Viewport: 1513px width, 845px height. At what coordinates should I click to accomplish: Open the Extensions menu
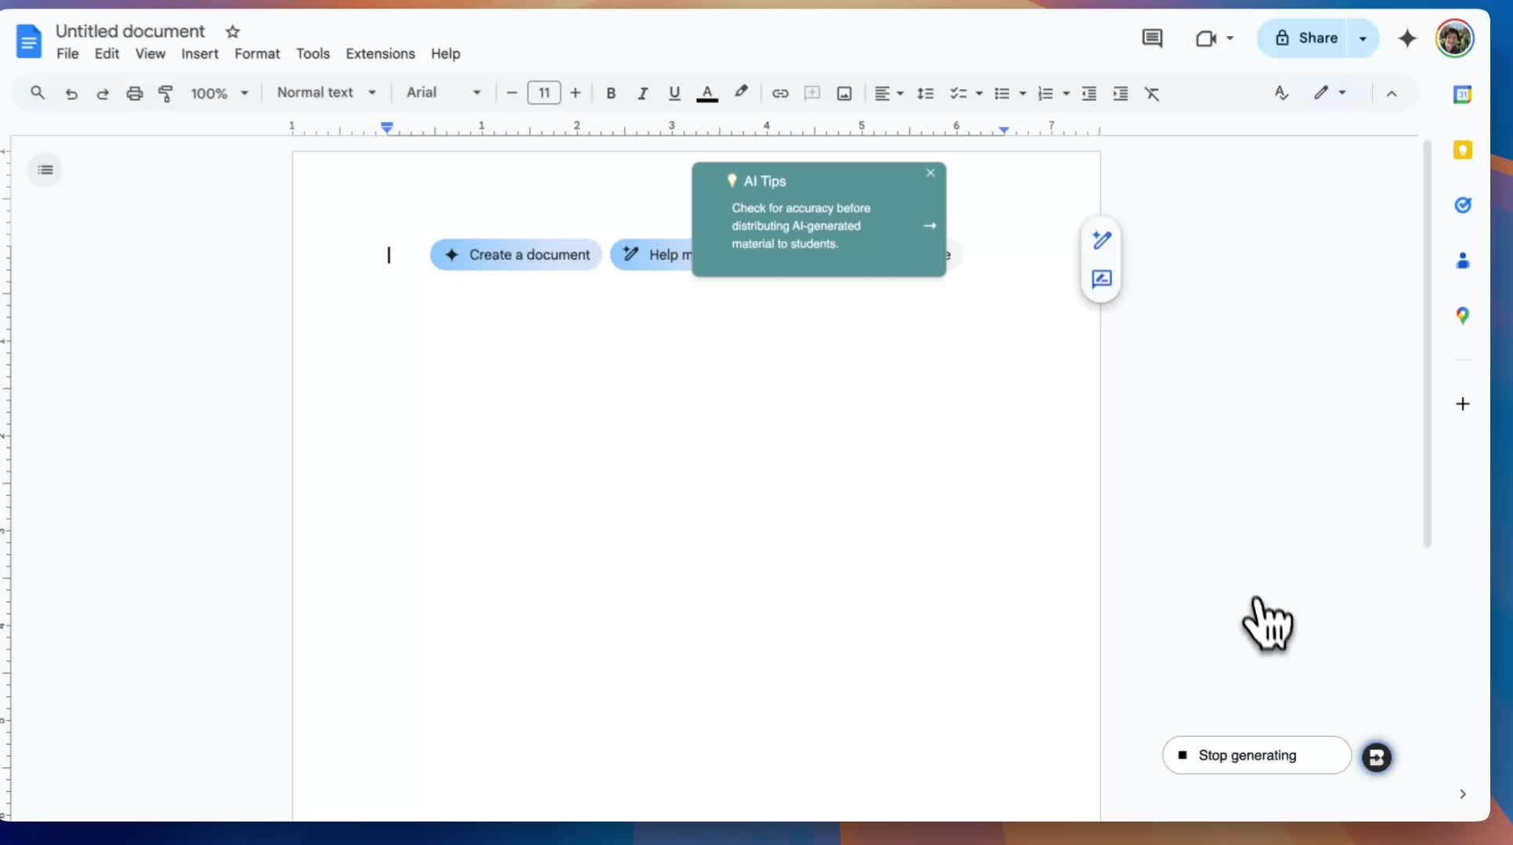(x=380, y=54)
